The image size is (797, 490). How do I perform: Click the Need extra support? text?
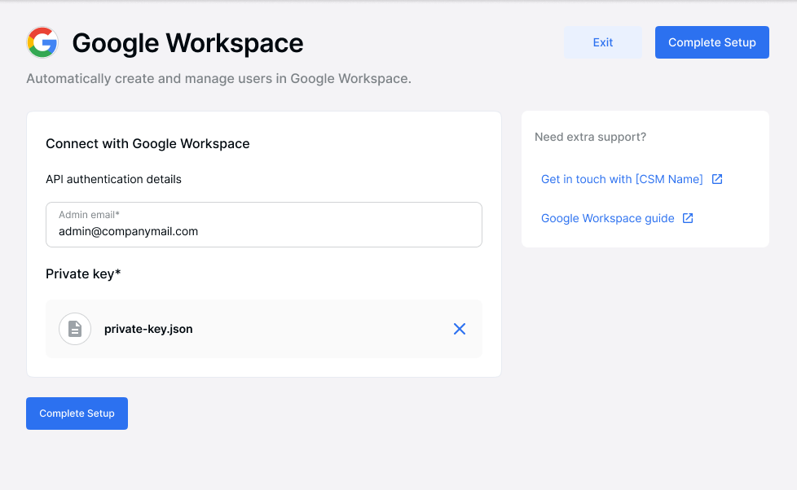click(590, 137)
